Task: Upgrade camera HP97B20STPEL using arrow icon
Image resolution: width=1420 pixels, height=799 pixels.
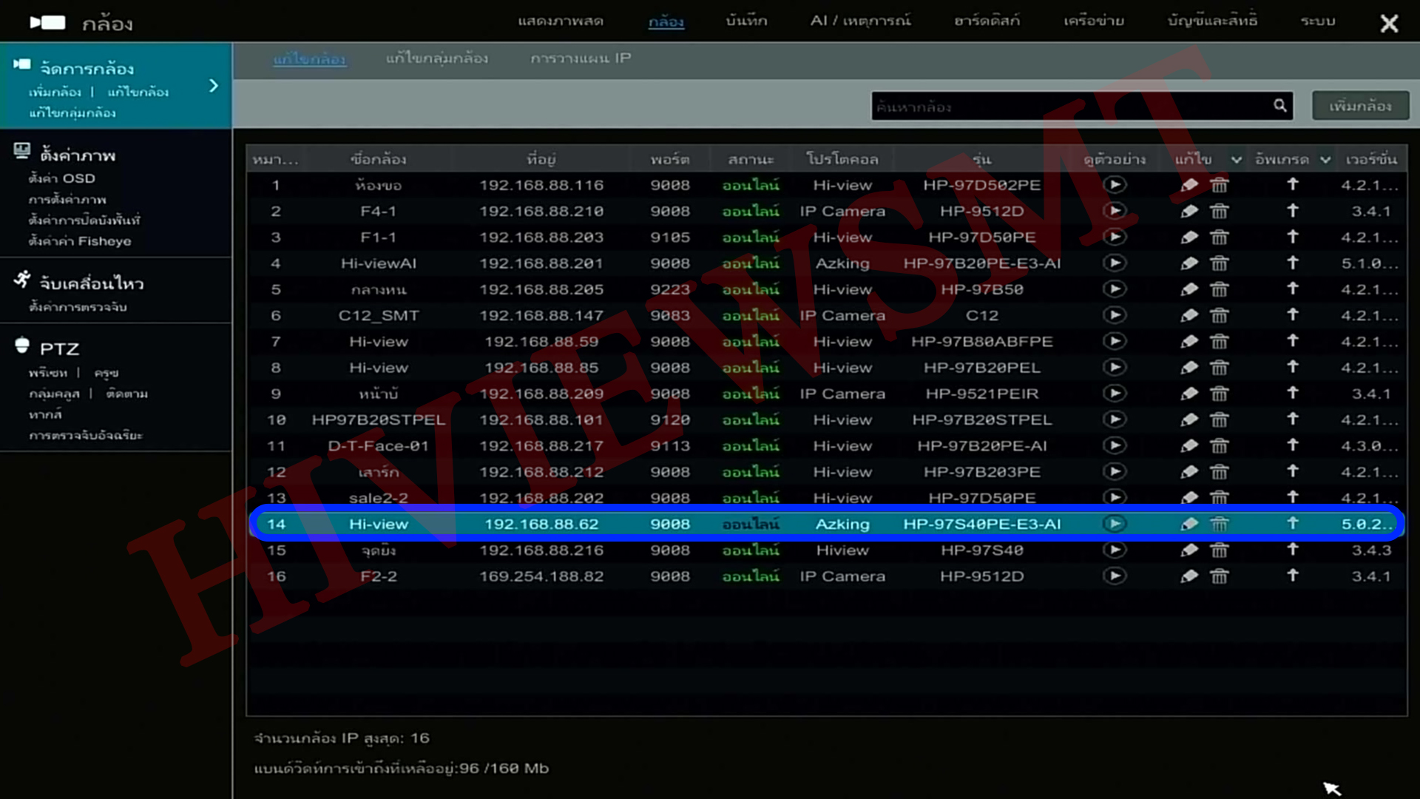Action: [x=1292, y=419]
